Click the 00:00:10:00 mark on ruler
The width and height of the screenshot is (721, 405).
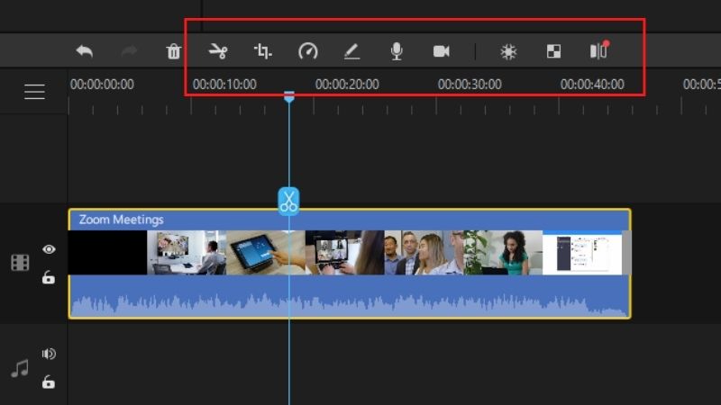224,85
